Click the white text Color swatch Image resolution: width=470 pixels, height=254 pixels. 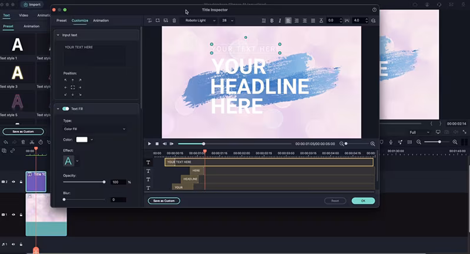click(x=82, y=139)
